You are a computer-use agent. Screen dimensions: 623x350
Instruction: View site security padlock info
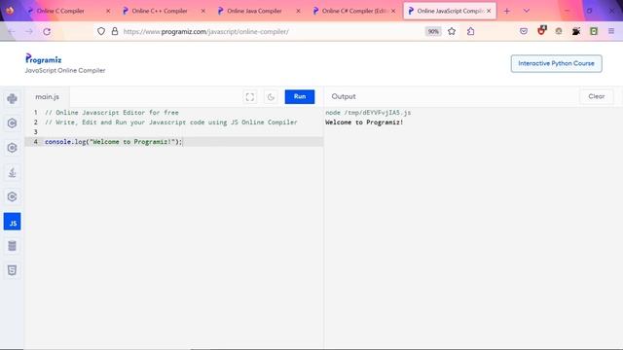click(115, 31)
